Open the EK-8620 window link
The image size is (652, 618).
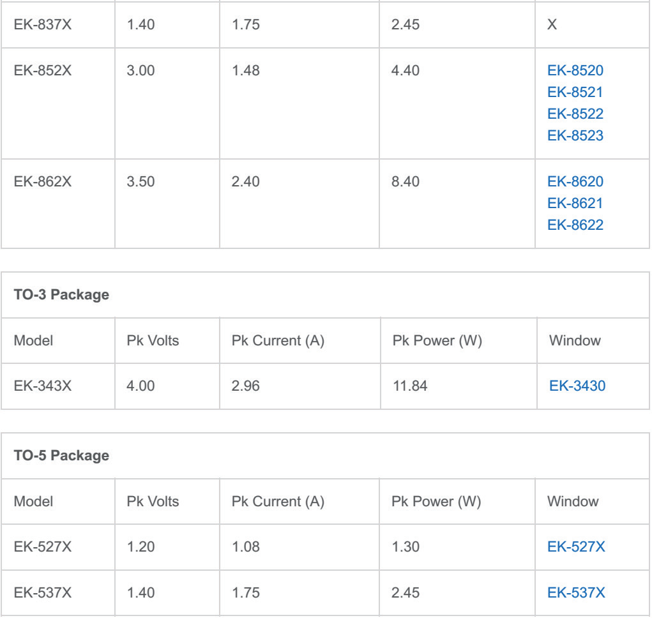(x=575, y=182)
